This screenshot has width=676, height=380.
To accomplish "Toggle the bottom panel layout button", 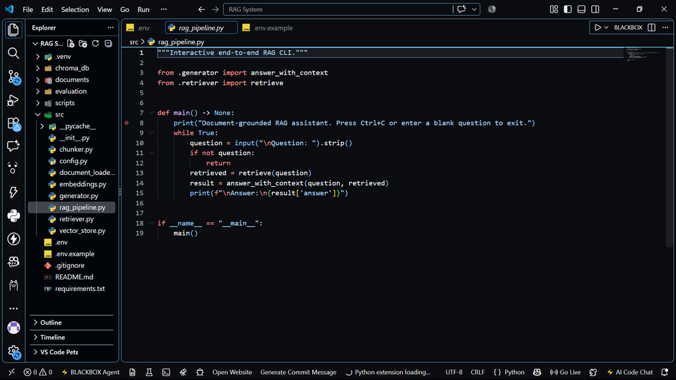I will coord(582,9).
